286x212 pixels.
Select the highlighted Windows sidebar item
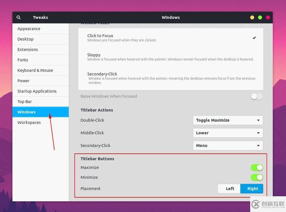pyautogui.click(x=41, y=112)
